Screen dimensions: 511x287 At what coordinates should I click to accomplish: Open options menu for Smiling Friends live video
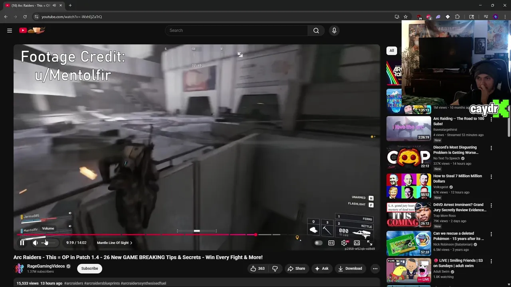pyautogui.click(x=491, y=261)
